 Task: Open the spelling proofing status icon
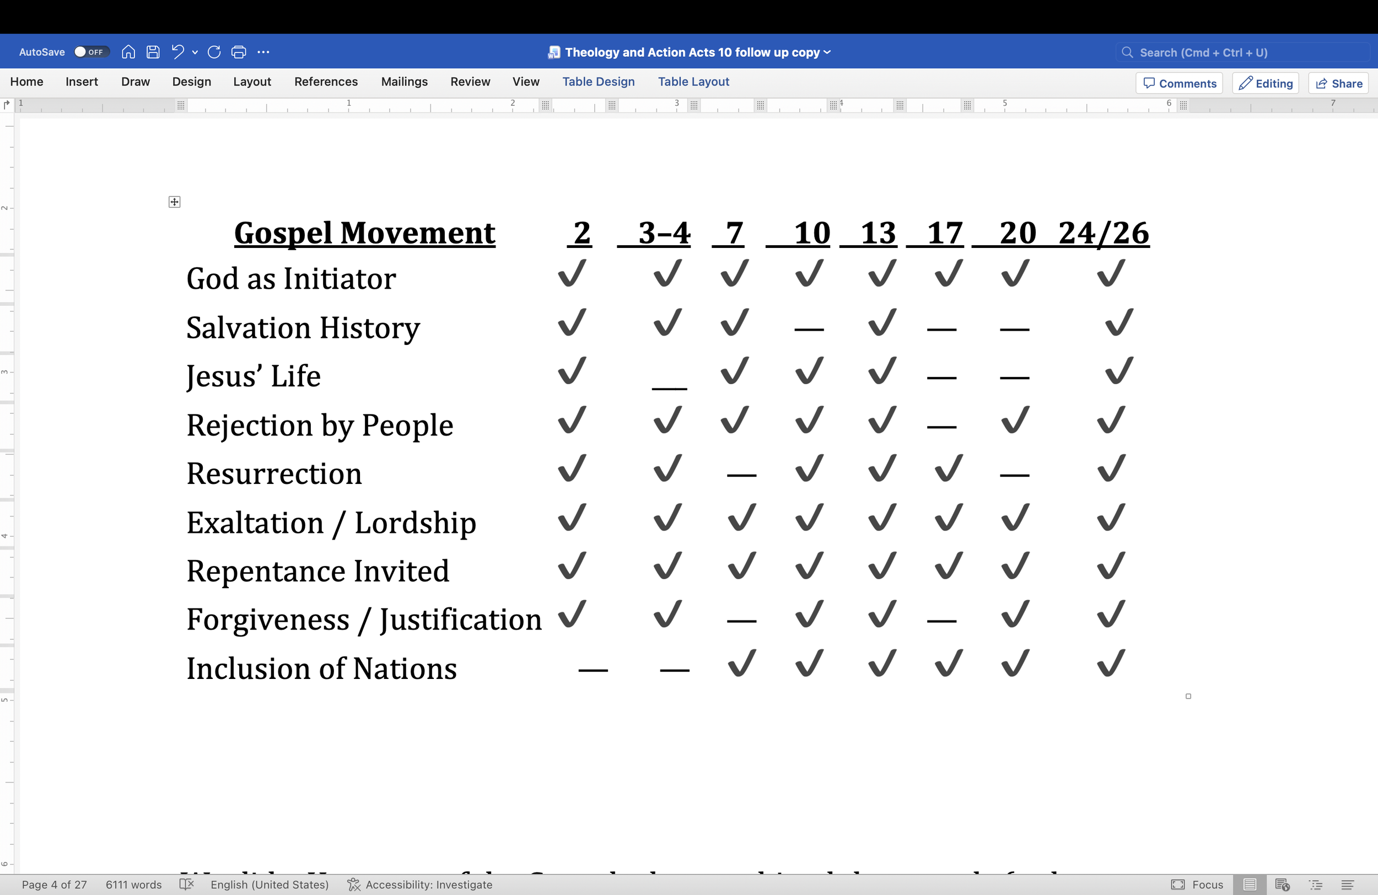click(186, 885)
